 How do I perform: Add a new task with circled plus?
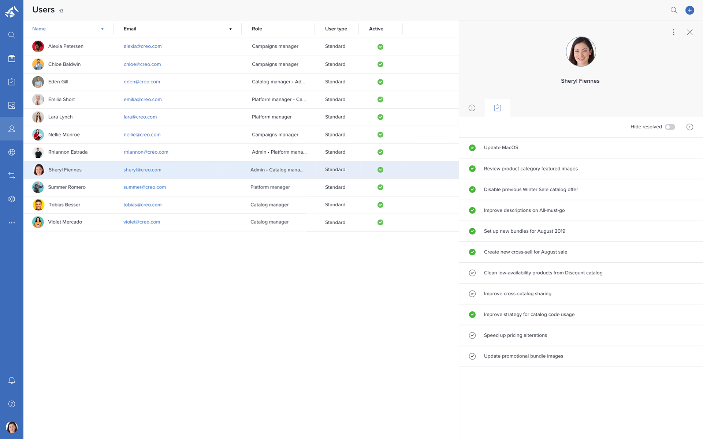[690, 127]
